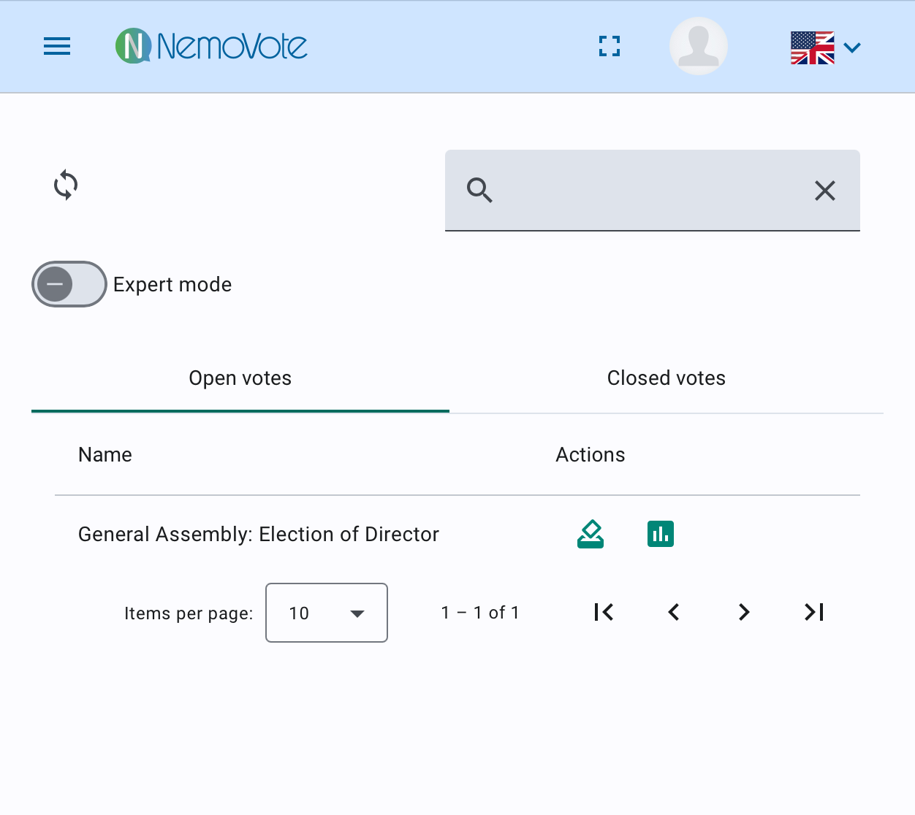Refresh the votes list
The height and width of the screenshot is (815, 915).
pyautogui.click(x=66, y=185)
